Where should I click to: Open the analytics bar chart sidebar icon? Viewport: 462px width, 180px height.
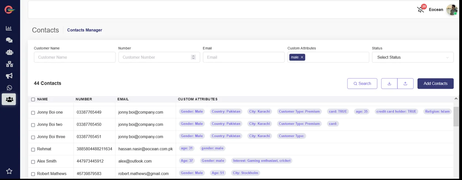9,28
